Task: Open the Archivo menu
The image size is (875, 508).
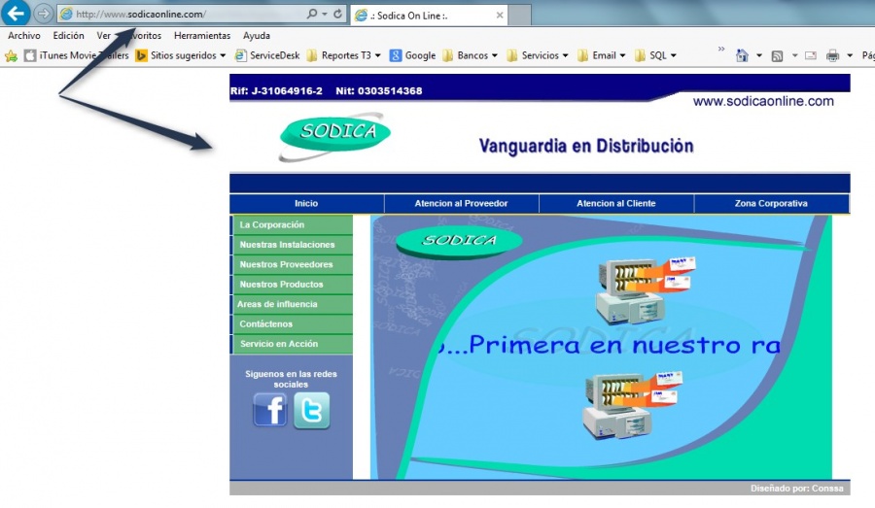Action: 24,35
